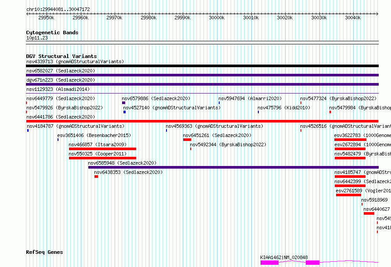Click the 10p11.23 band label
This screenshot has width=391, height=267.
pyautogui.click(x=37, y=38)
